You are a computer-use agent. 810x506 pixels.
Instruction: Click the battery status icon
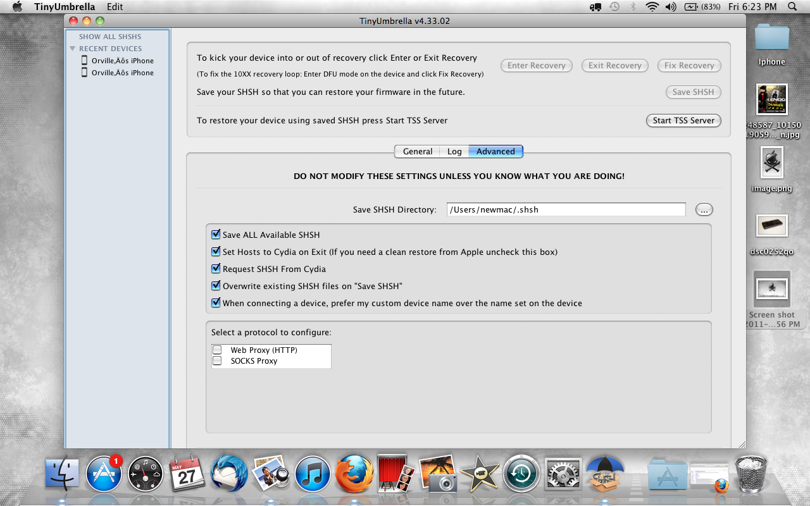click(690, 6)
